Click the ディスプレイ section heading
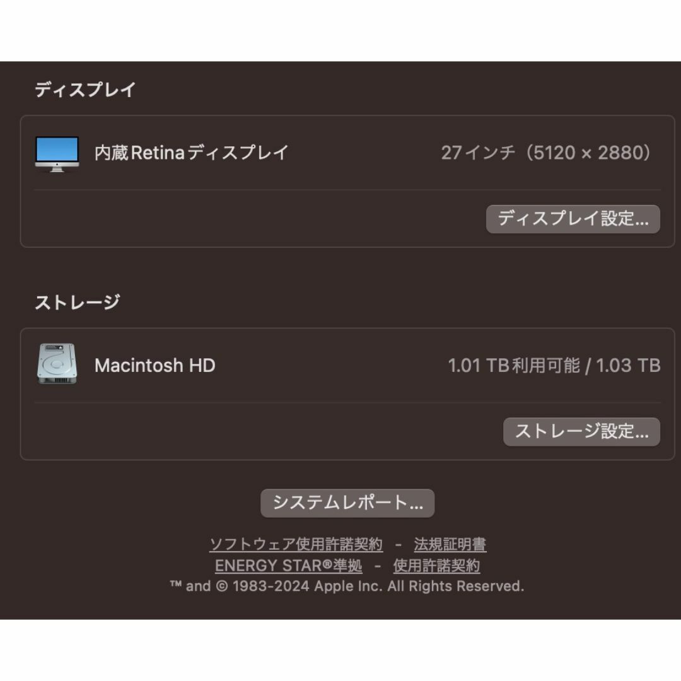The height and width of the screenshot is (681, 681). (x=85, y=90)
